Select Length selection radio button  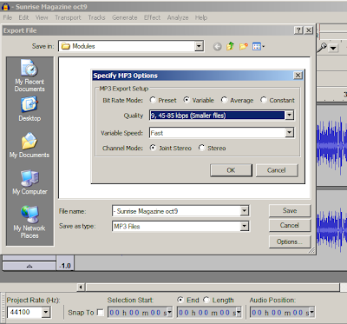pyautogui.click(x=206, y=300)
